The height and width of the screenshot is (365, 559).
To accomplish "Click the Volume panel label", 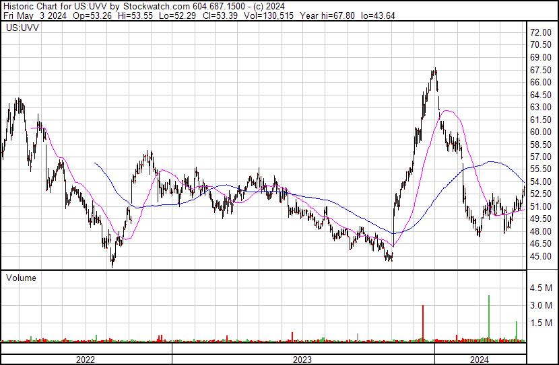I will point(21,278).
